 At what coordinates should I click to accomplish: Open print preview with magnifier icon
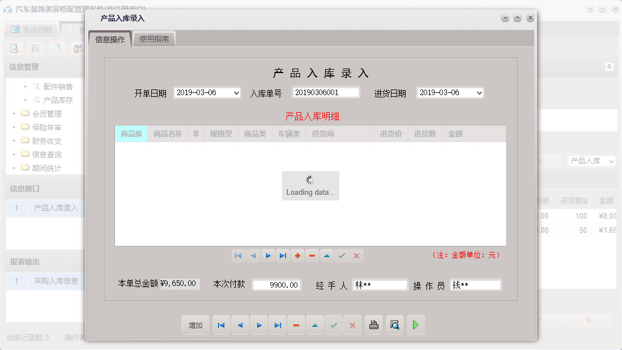pyautogui.click(x=395, y=325)
